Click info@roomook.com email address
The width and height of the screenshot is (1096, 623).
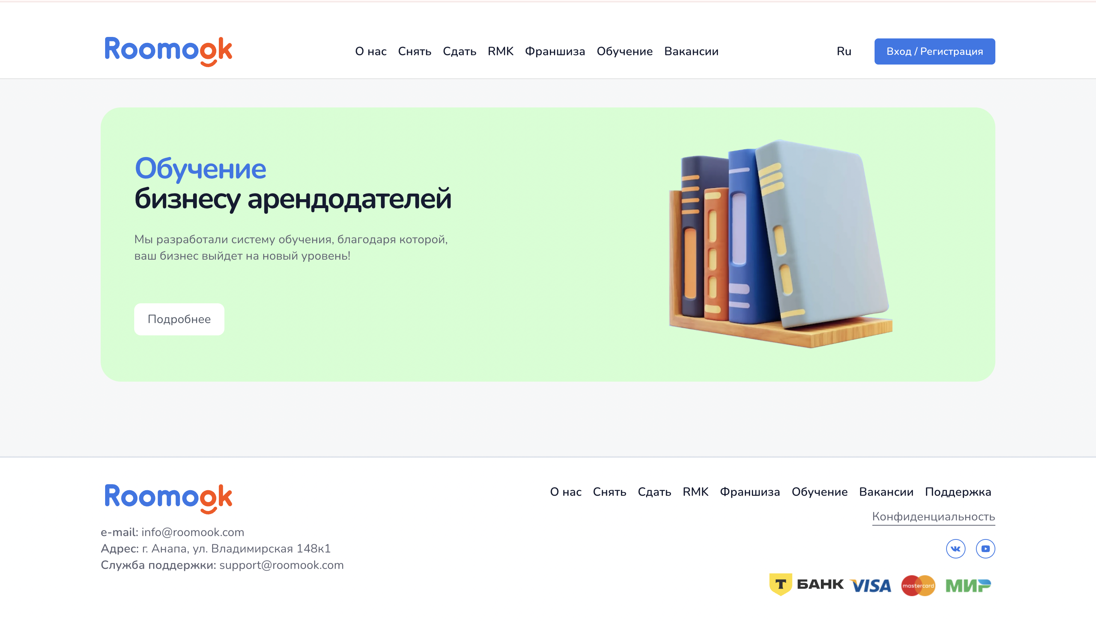(193, 532)
